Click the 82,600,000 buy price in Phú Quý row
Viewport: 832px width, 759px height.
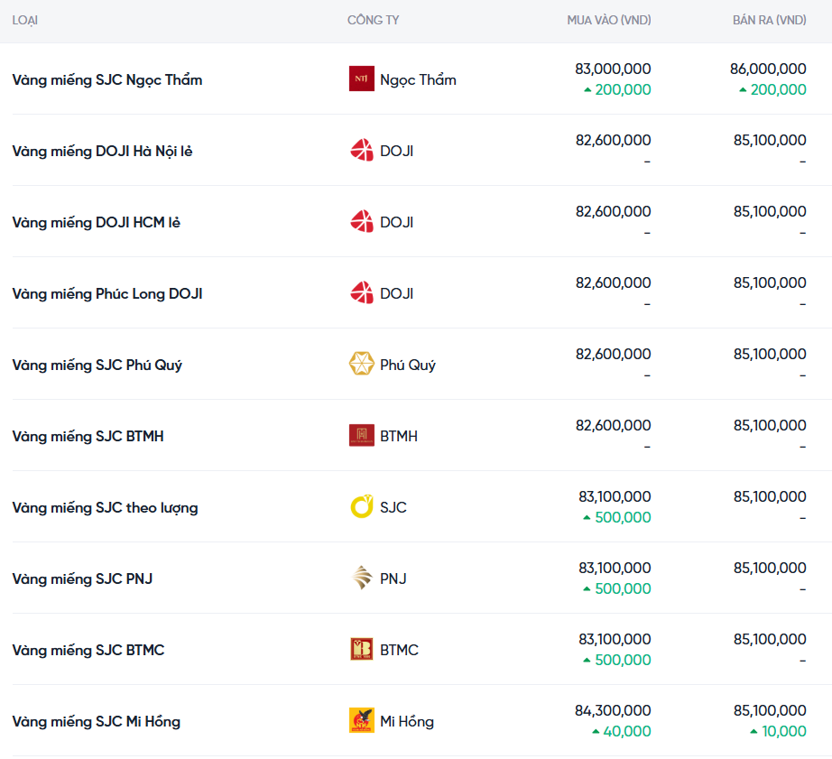(614, 354)
